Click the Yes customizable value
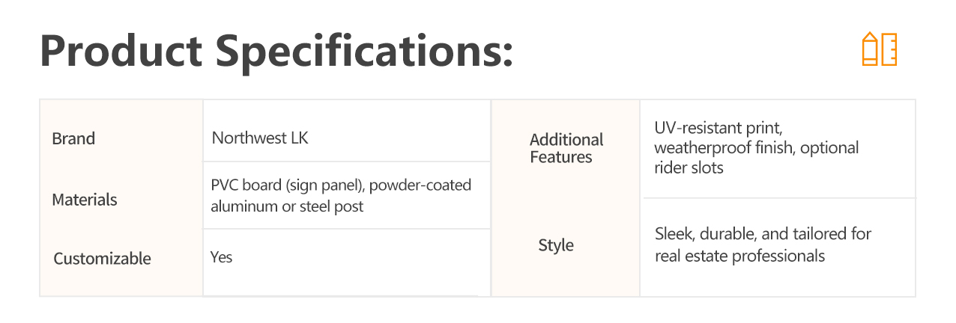The image size is (956, 323). (222, 257)
